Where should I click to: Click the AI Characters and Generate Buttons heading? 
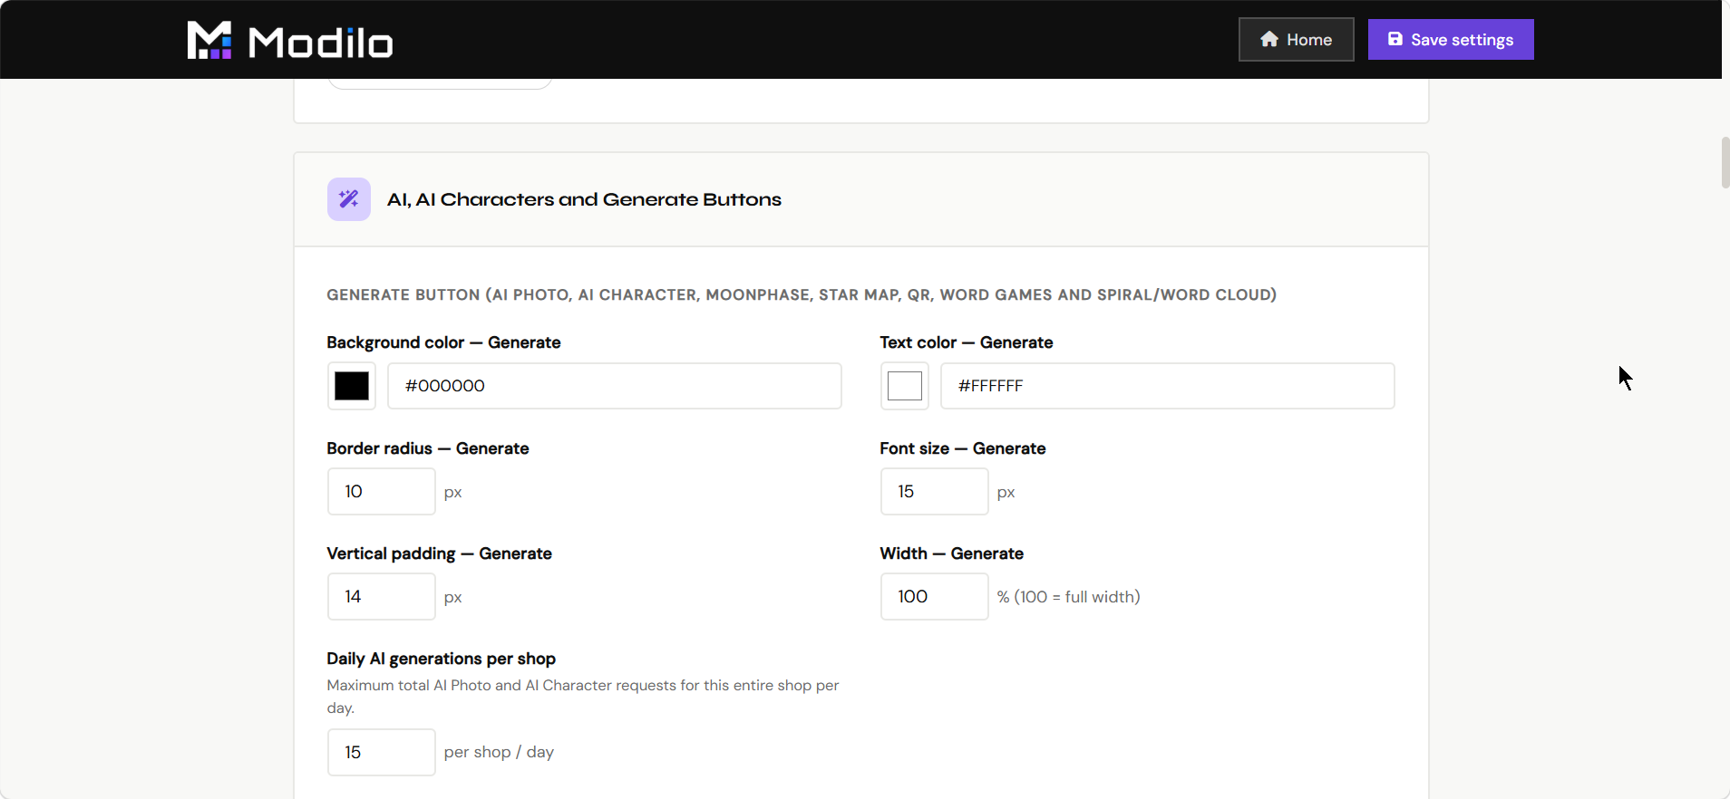point(584,199)
